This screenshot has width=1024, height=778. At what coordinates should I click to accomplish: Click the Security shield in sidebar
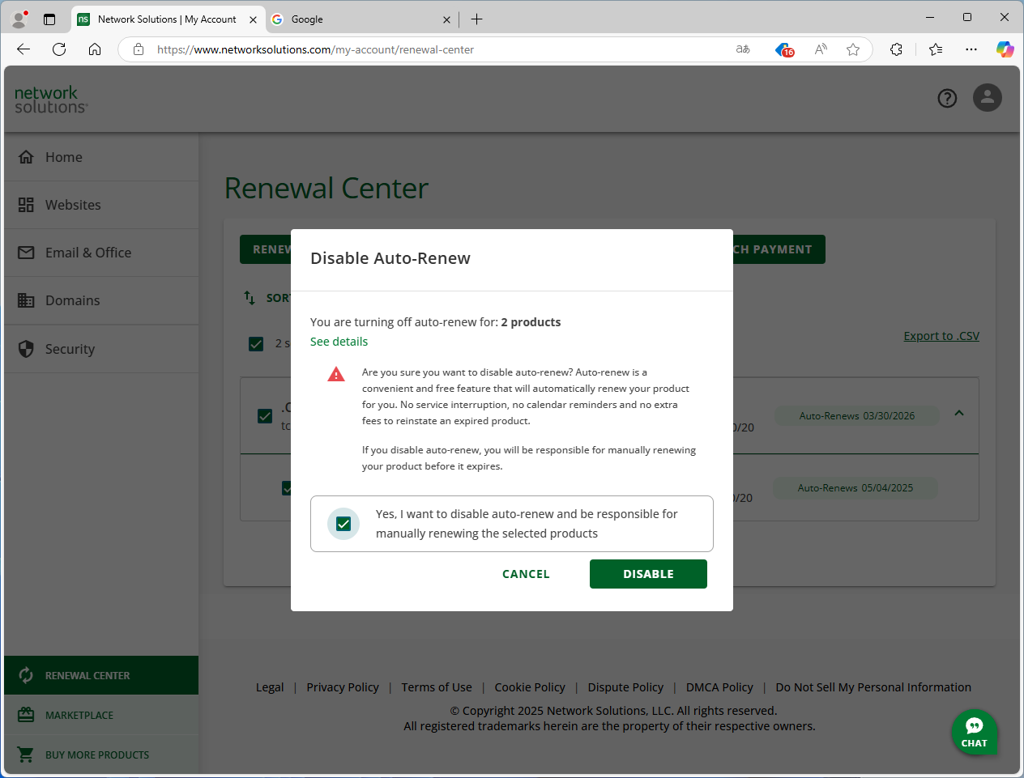[x=27, y=349]
